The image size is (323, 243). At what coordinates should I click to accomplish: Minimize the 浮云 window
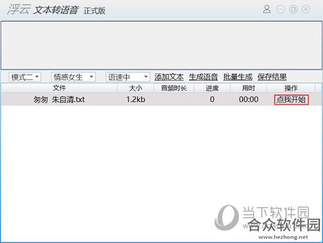281,9
